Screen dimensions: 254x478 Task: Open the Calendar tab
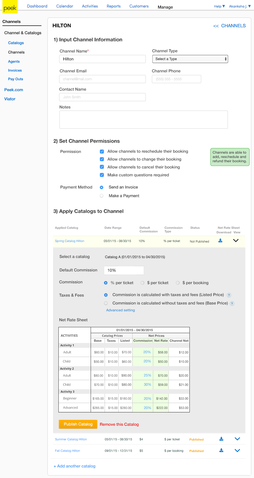click(x=65, y=6)
